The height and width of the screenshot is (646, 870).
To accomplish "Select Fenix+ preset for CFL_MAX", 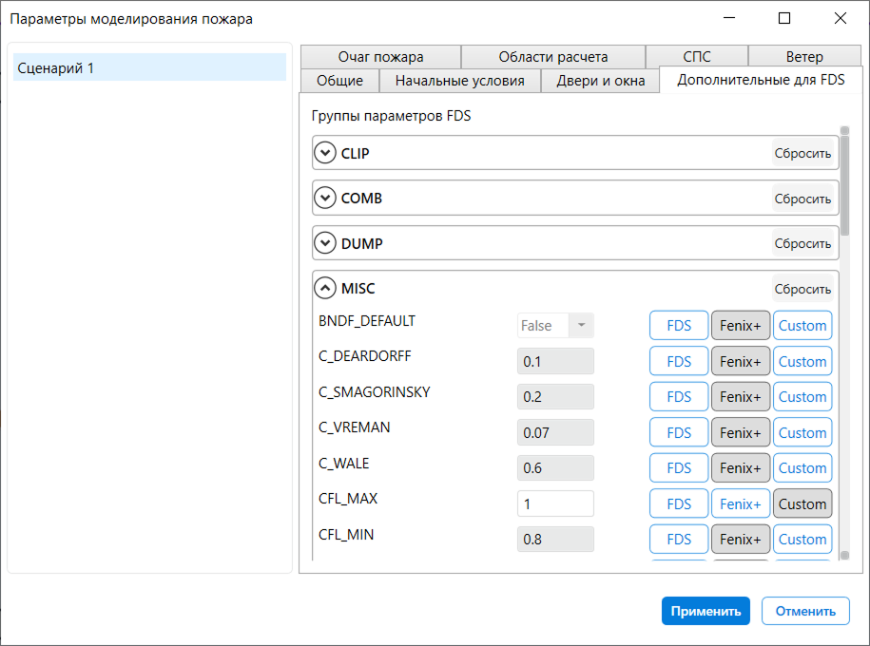I will (741, 504).
